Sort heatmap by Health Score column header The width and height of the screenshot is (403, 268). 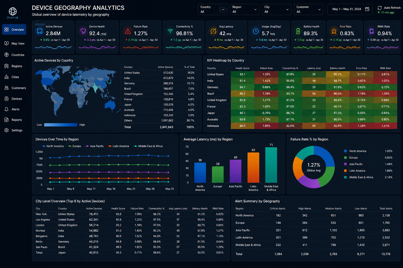[x=242, y=68]
